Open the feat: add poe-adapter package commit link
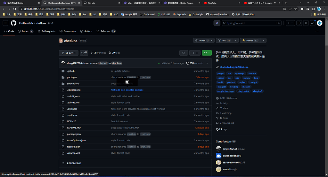This screenshot has width=328, height=177. [127, 90]
